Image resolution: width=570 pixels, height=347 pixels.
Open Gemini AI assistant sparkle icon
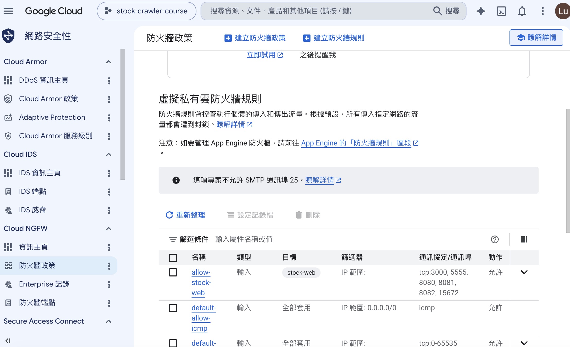point(481,11)
